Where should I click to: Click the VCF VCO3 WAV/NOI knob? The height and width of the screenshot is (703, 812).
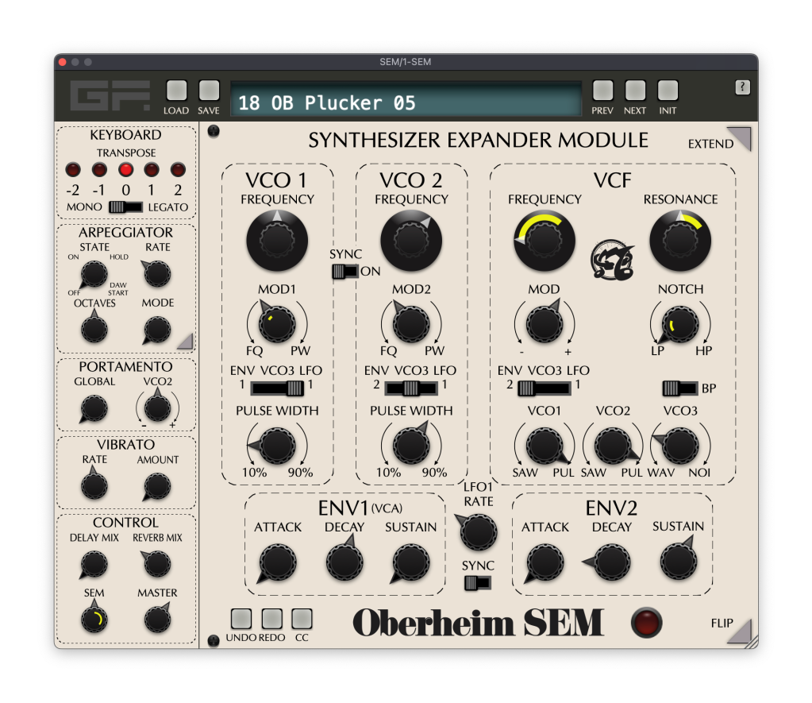(x=680, y=446)
